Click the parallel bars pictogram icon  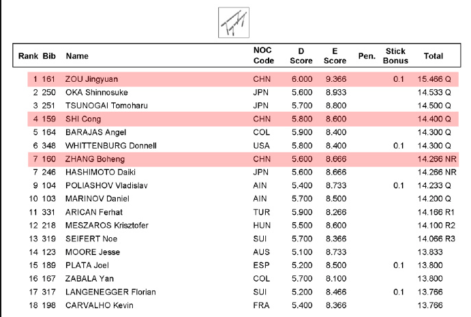click(232, 22)
